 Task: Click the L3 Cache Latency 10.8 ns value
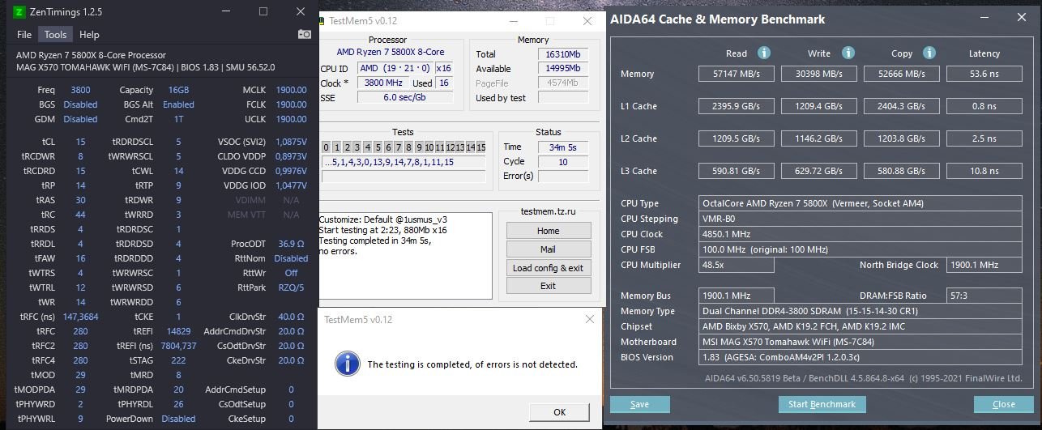point(984,171)
